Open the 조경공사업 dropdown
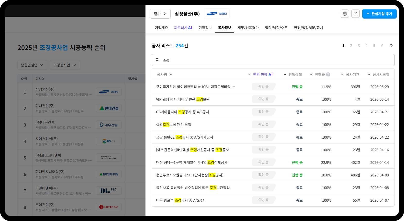The image size is (404, 221). click(65, 65)
